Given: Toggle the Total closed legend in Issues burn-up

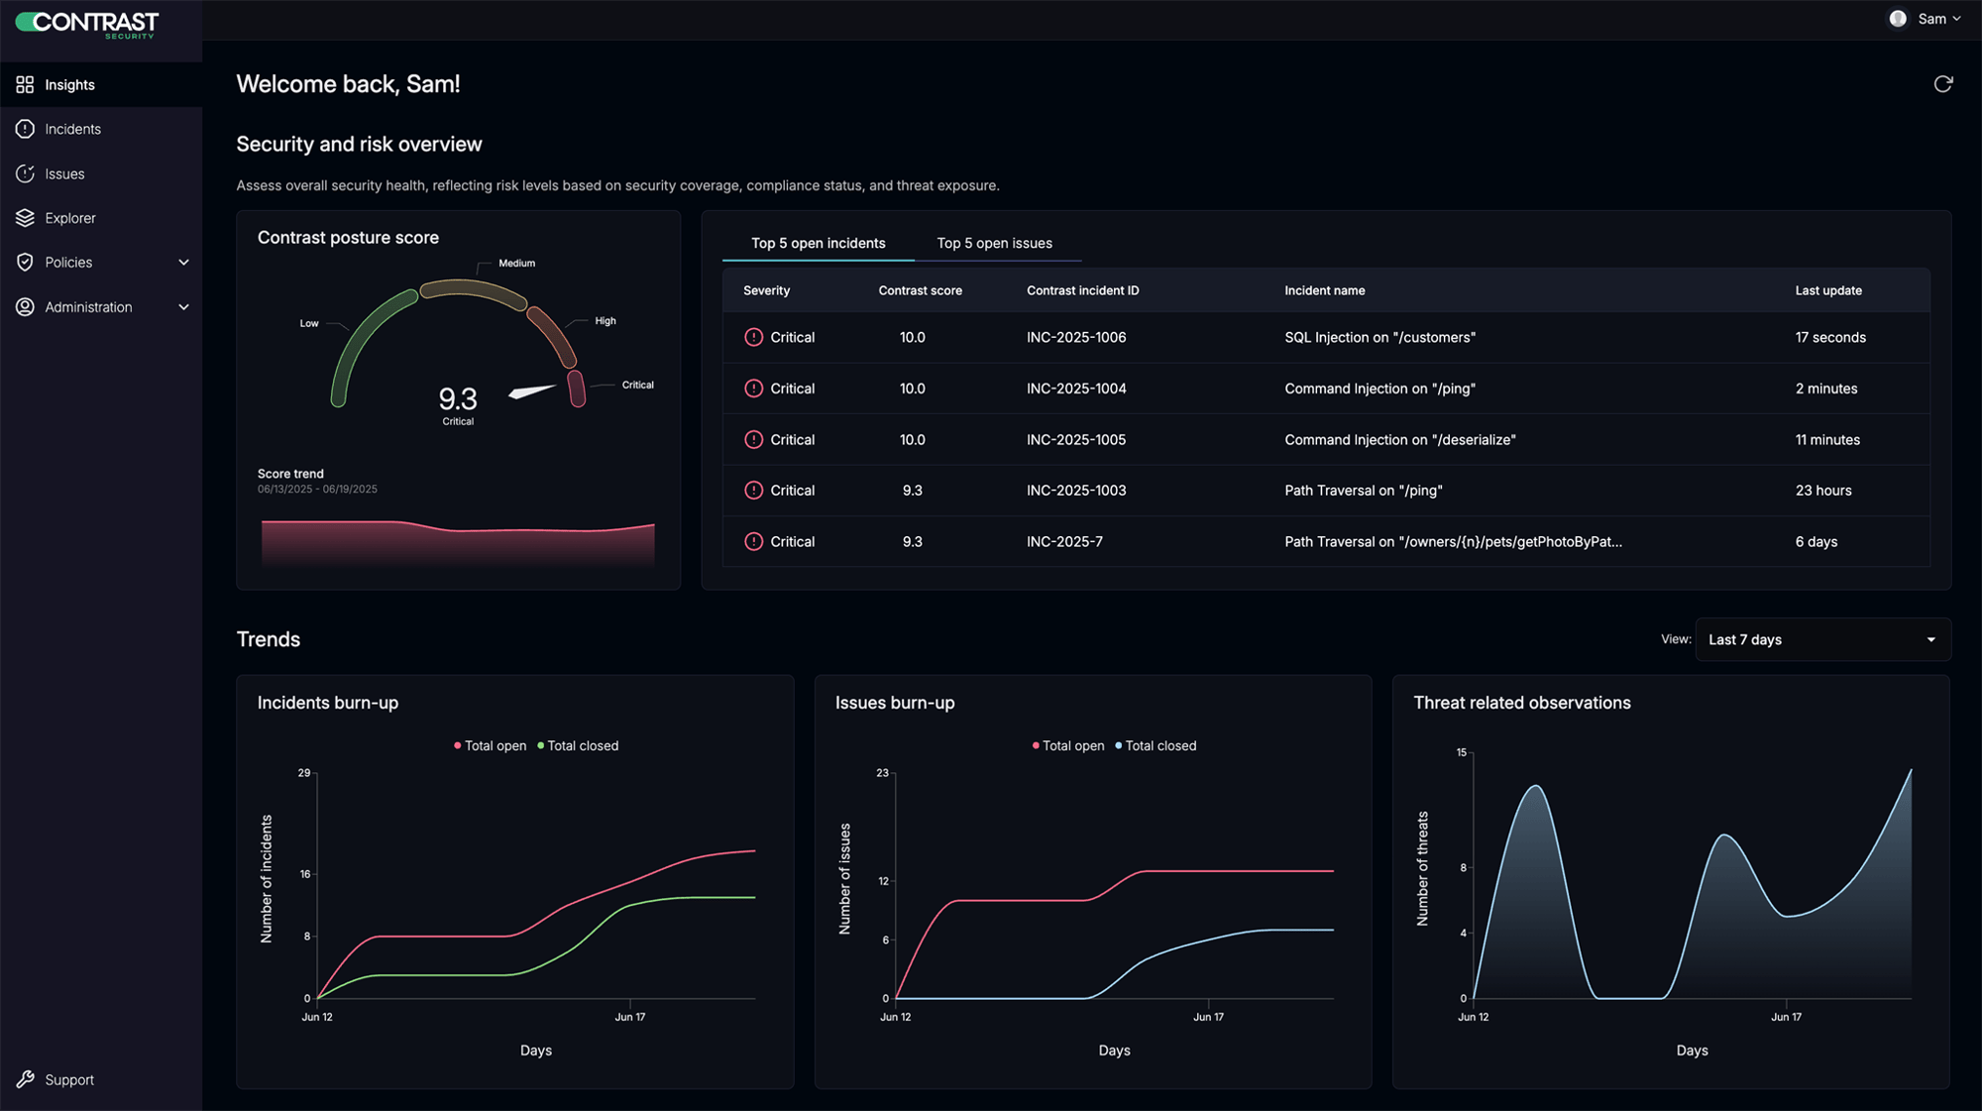Looking at the screenshot, I should [1156, 746].
